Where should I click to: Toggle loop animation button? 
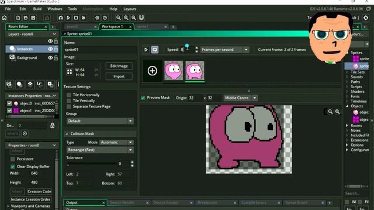click(155, 50)
